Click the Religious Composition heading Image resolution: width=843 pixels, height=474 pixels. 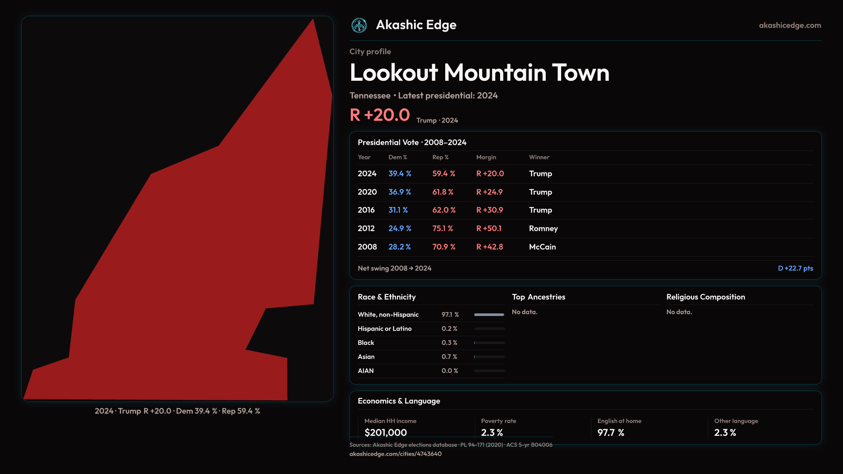(706, 297)
